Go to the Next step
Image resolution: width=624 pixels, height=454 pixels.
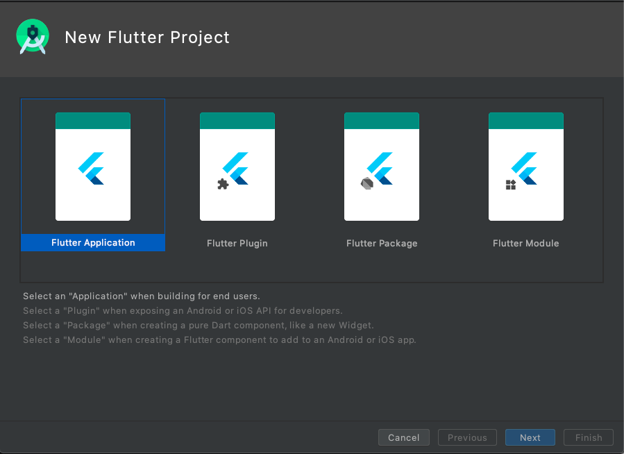[x=530, y=437]
